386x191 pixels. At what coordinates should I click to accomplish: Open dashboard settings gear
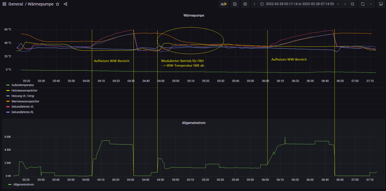pyautogui.click(x=245, y=4)
